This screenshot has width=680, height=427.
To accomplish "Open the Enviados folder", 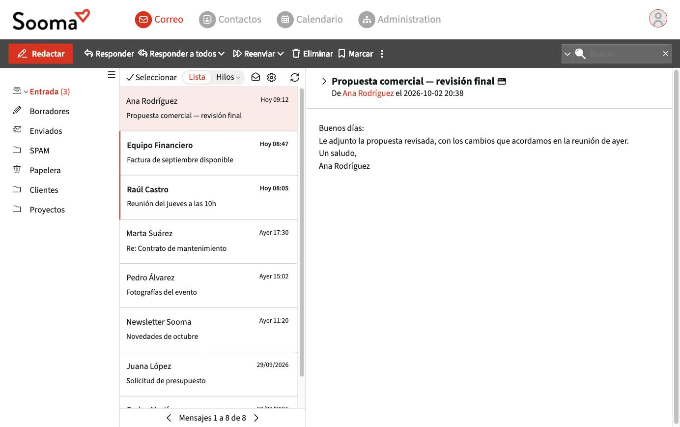I will 46,131.
